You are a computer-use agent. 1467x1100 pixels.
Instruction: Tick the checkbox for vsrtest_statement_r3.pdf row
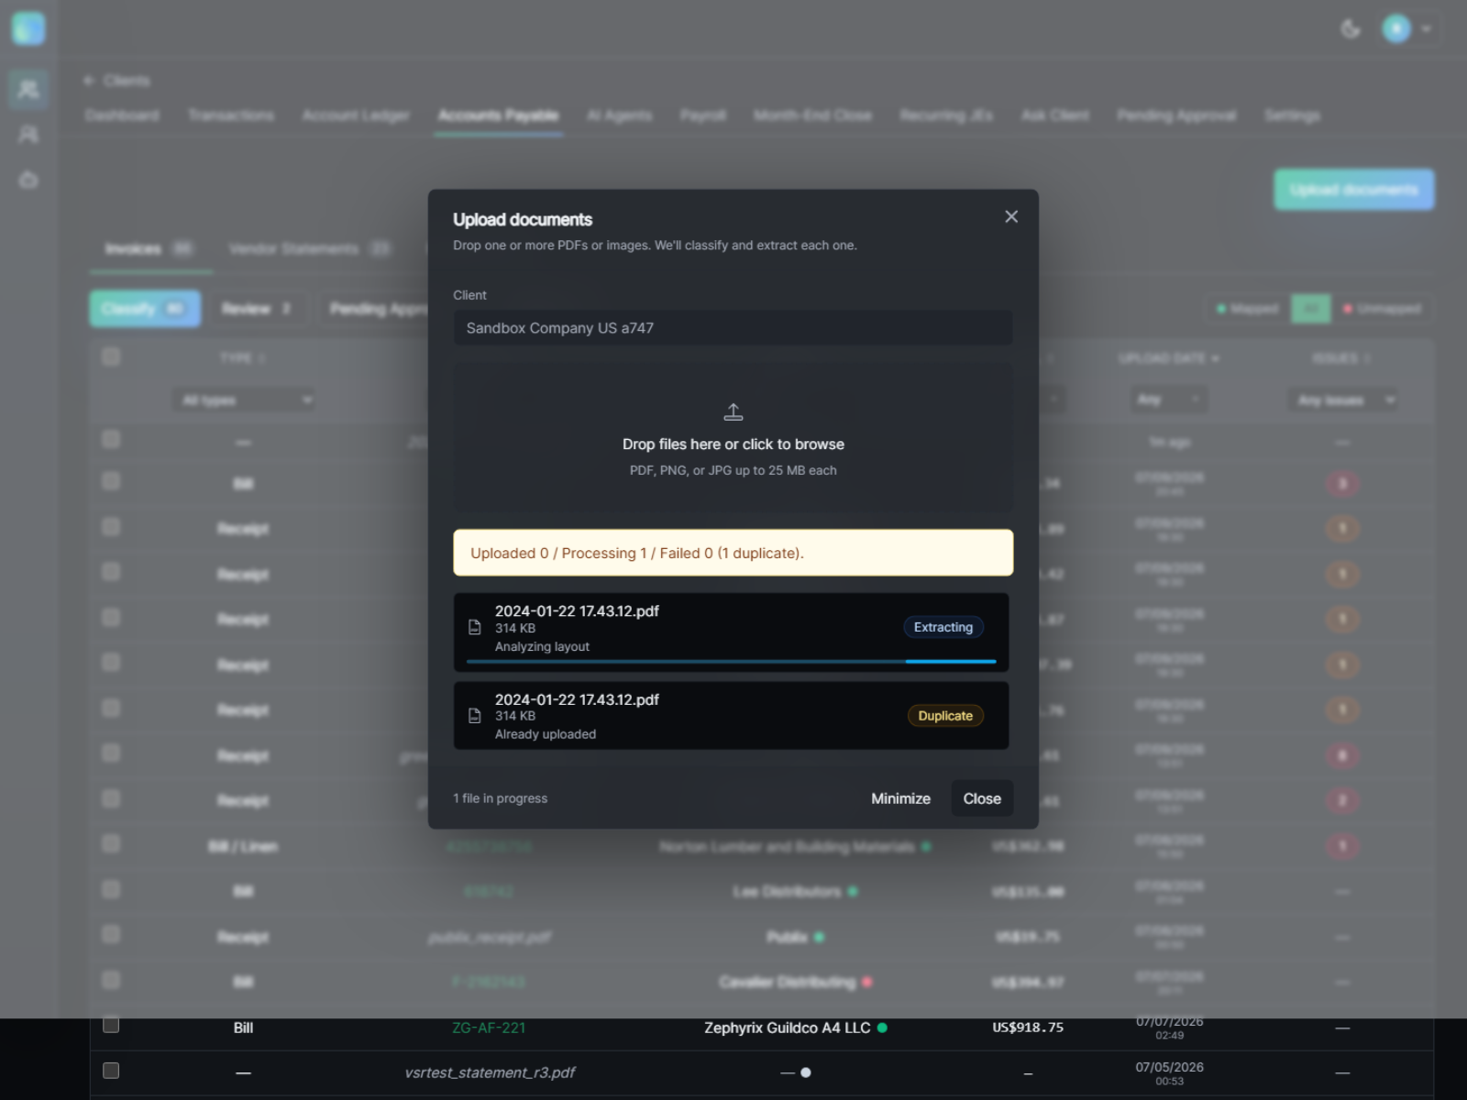111,1071
